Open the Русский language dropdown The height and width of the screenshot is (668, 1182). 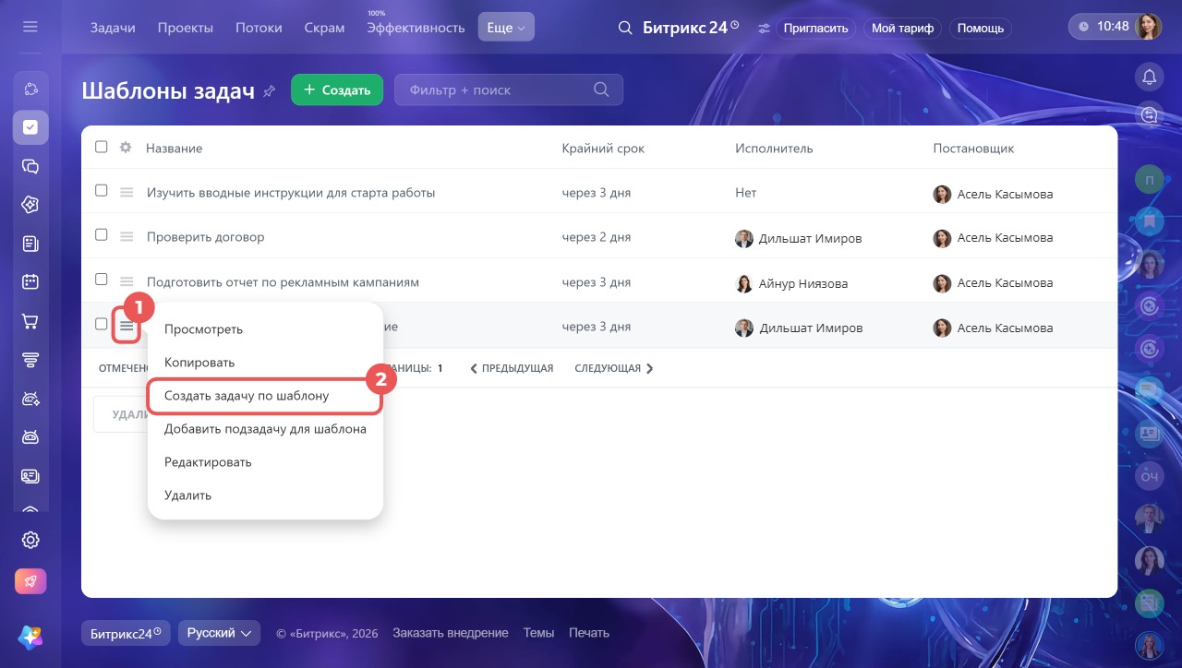219,633
